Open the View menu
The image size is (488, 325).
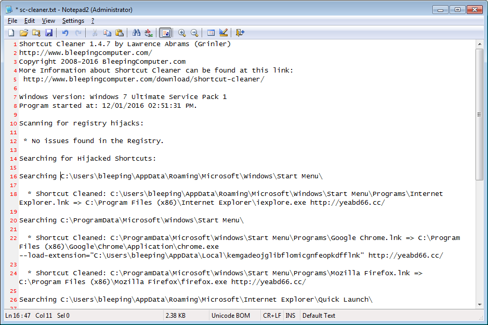[x=48, y=21]
